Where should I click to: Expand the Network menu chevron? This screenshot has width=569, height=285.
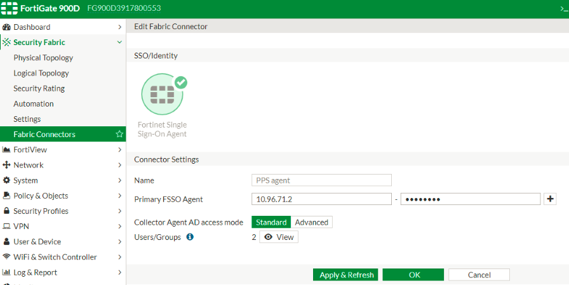point(120,165)
